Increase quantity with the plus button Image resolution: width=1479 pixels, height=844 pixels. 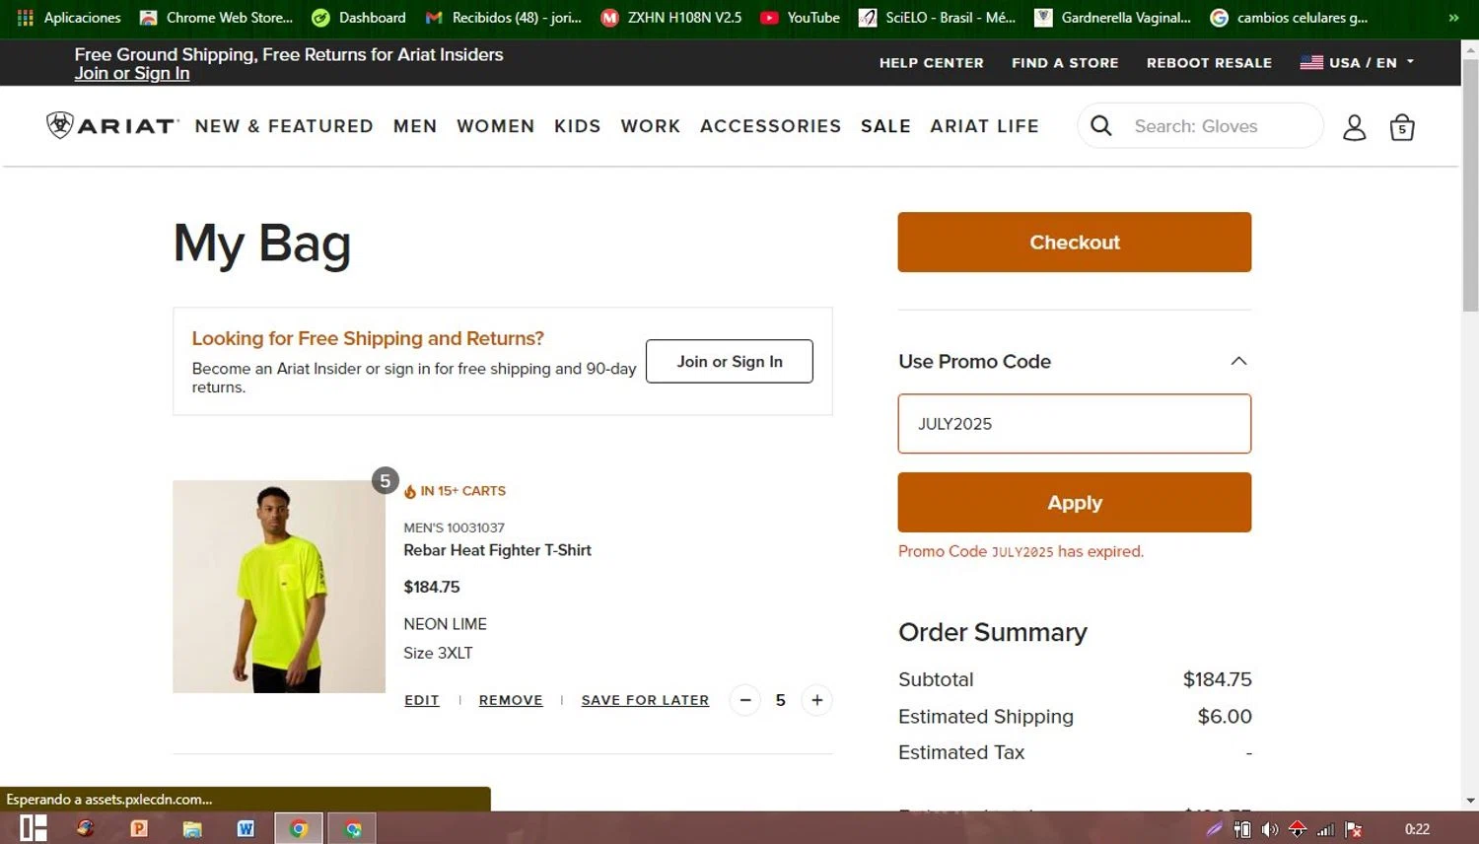point(816,700)
